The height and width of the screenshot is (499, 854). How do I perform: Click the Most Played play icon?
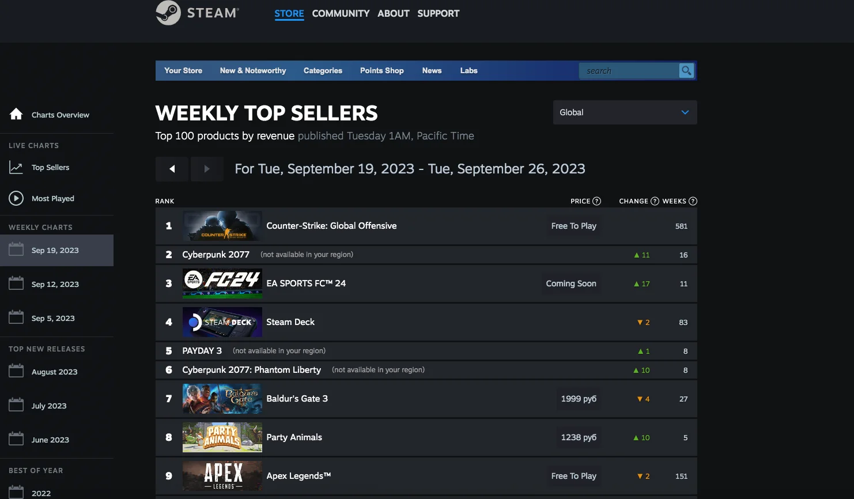16,198
